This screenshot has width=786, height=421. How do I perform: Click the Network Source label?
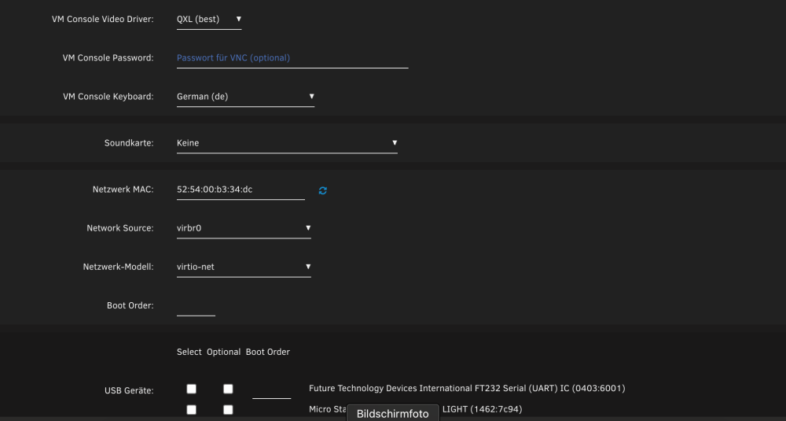click(120, 228)
